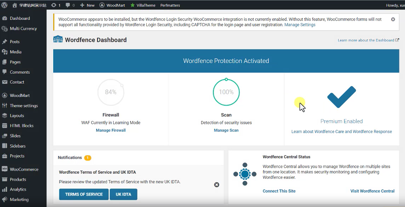Dismiss the Terms of Service notification
The image size is (405, 207).
click(x=217, y=185)
